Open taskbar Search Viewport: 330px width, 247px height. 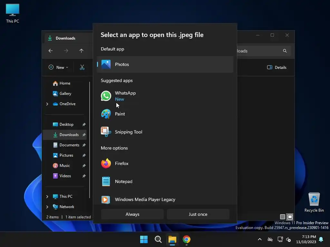158,239
